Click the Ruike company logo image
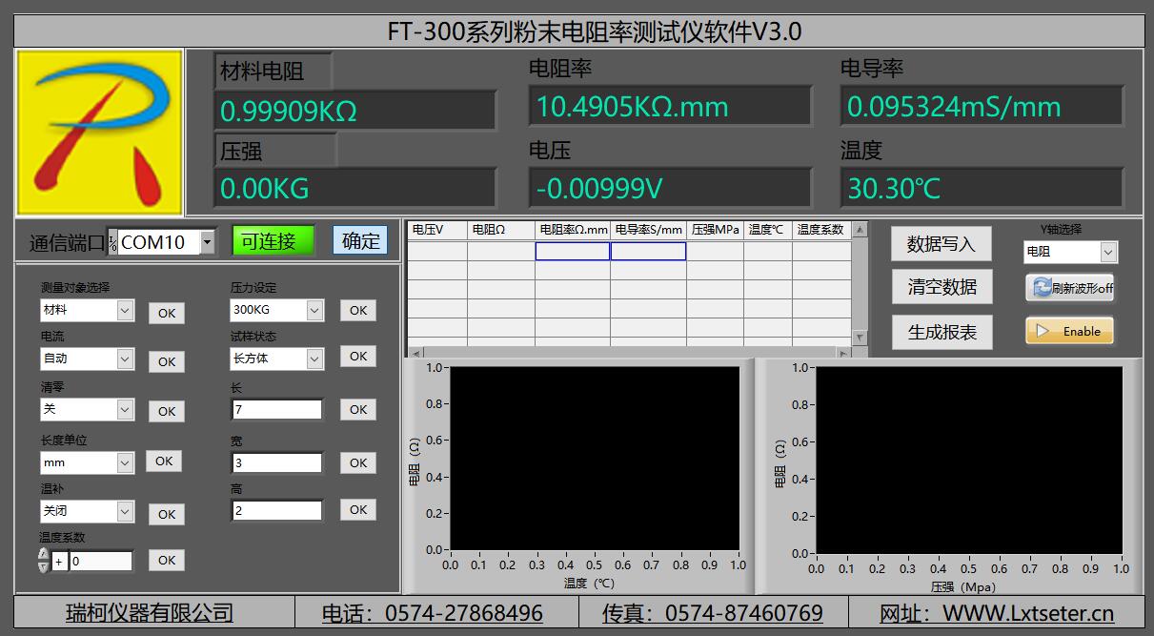 [x=100, y=132]
